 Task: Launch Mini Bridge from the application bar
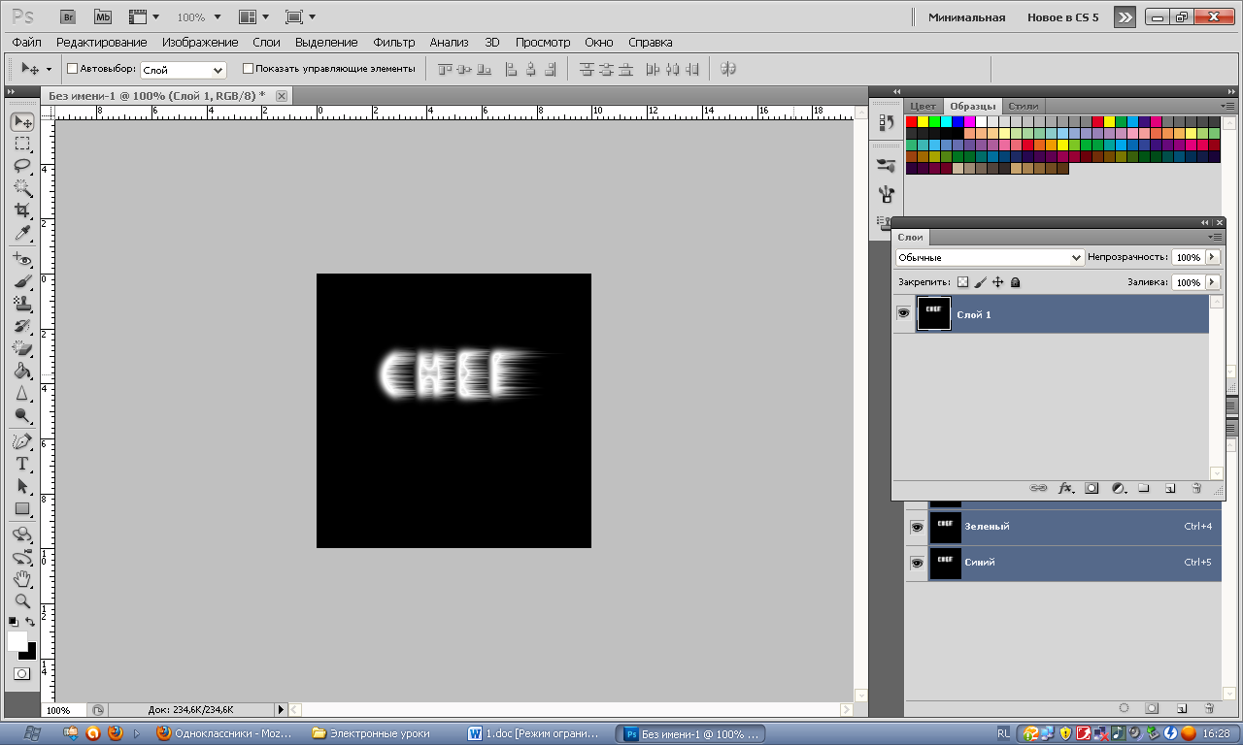pyautogui.click(x=101, y=16)
